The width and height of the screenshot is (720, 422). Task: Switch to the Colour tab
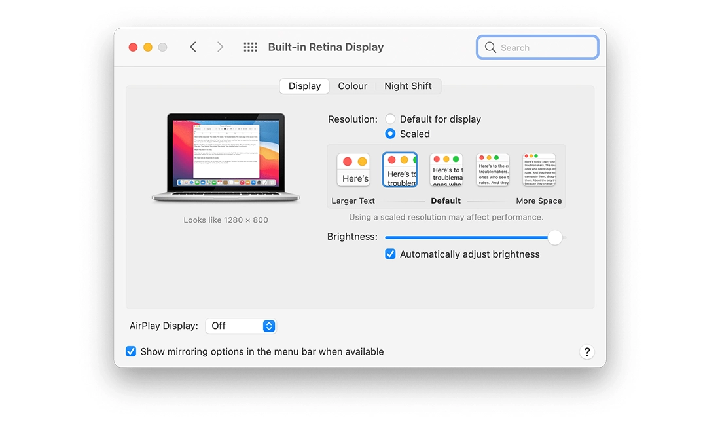tap(352, 86)
